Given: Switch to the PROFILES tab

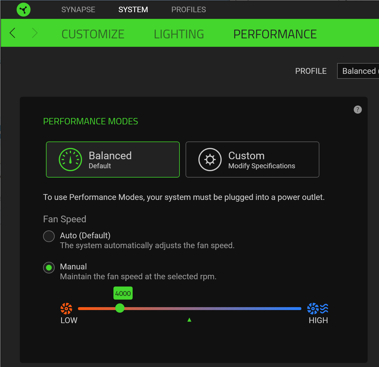Looking at the screenshot, I should 188,10.
